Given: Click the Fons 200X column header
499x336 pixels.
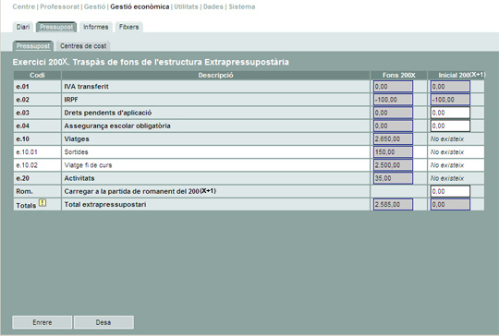Looking at the screenshot, I should (399, 76).
